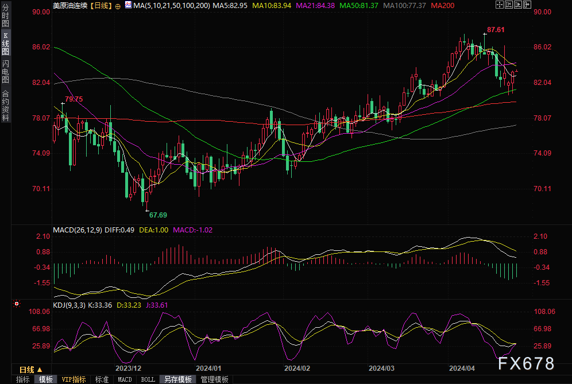Click the circled plus icon beside 日线

(118, 6)
